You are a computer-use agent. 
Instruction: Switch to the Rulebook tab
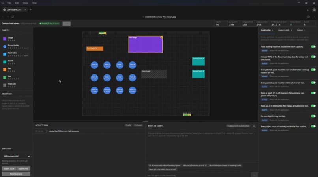point(267,30)
